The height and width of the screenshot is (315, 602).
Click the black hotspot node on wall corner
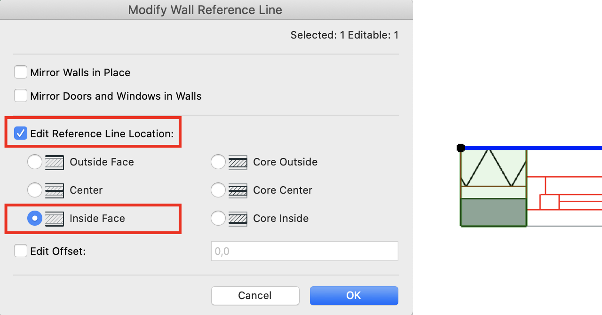click(461, 148)
